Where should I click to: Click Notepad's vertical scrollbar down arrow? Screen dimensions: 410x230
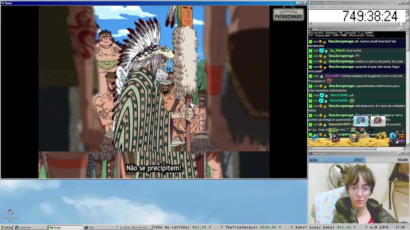[x=407, y=20]
